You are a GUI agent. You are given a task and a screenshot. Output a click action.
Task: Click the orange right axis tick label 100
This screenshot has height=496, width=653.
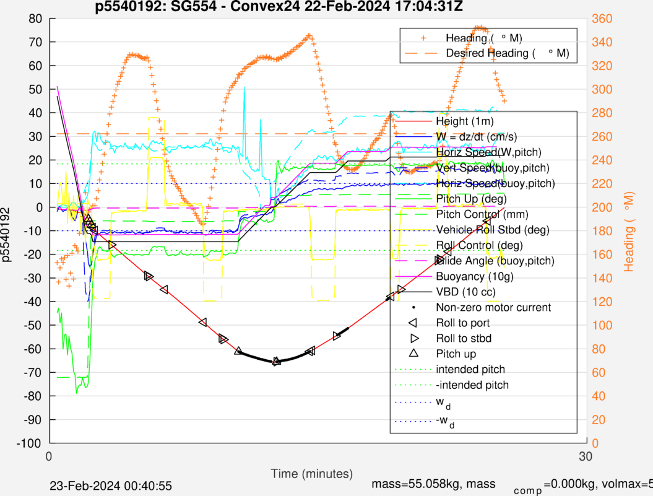[x=602, y=325]
